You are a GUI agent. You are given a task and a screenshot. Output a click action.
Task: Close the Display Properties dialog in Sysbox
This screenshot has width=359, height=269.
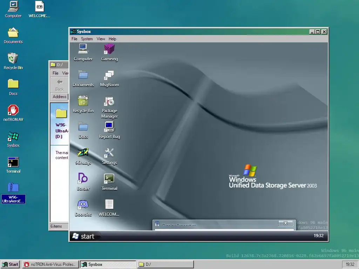(285, 223)
